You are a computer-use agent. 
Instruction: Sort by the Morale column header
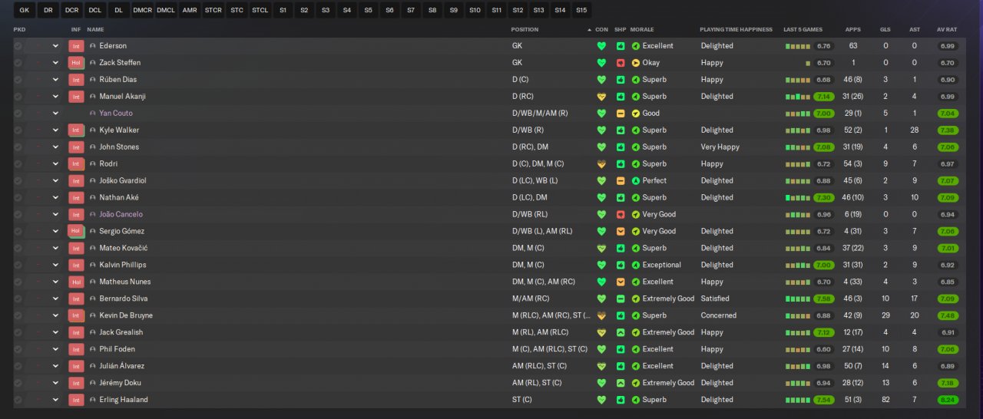(x=642, y=30)
